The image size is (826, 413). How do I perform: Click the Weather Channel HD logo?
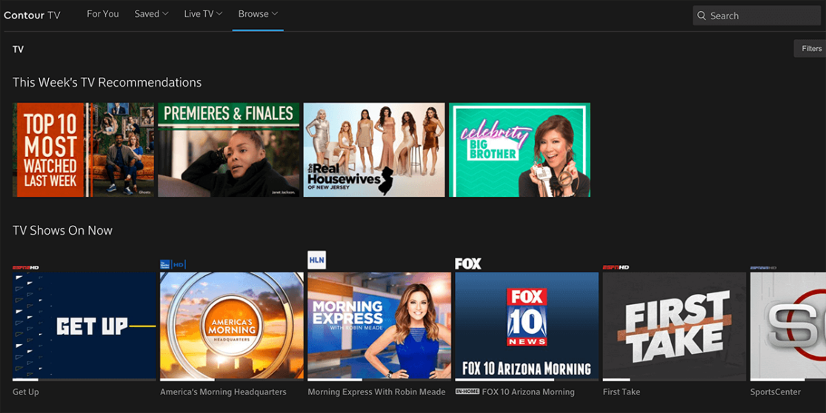[172, 264]
